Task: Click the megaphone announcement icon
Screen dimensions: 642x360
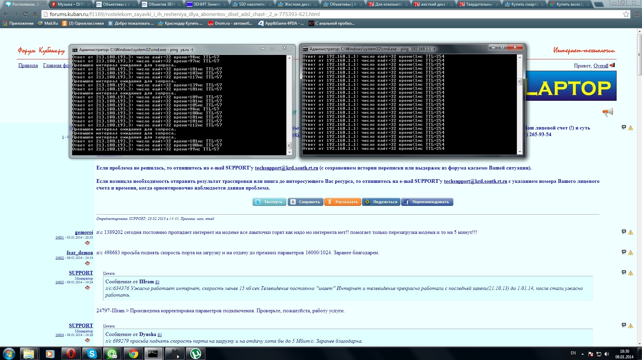Action: click(x=608, y=112)
